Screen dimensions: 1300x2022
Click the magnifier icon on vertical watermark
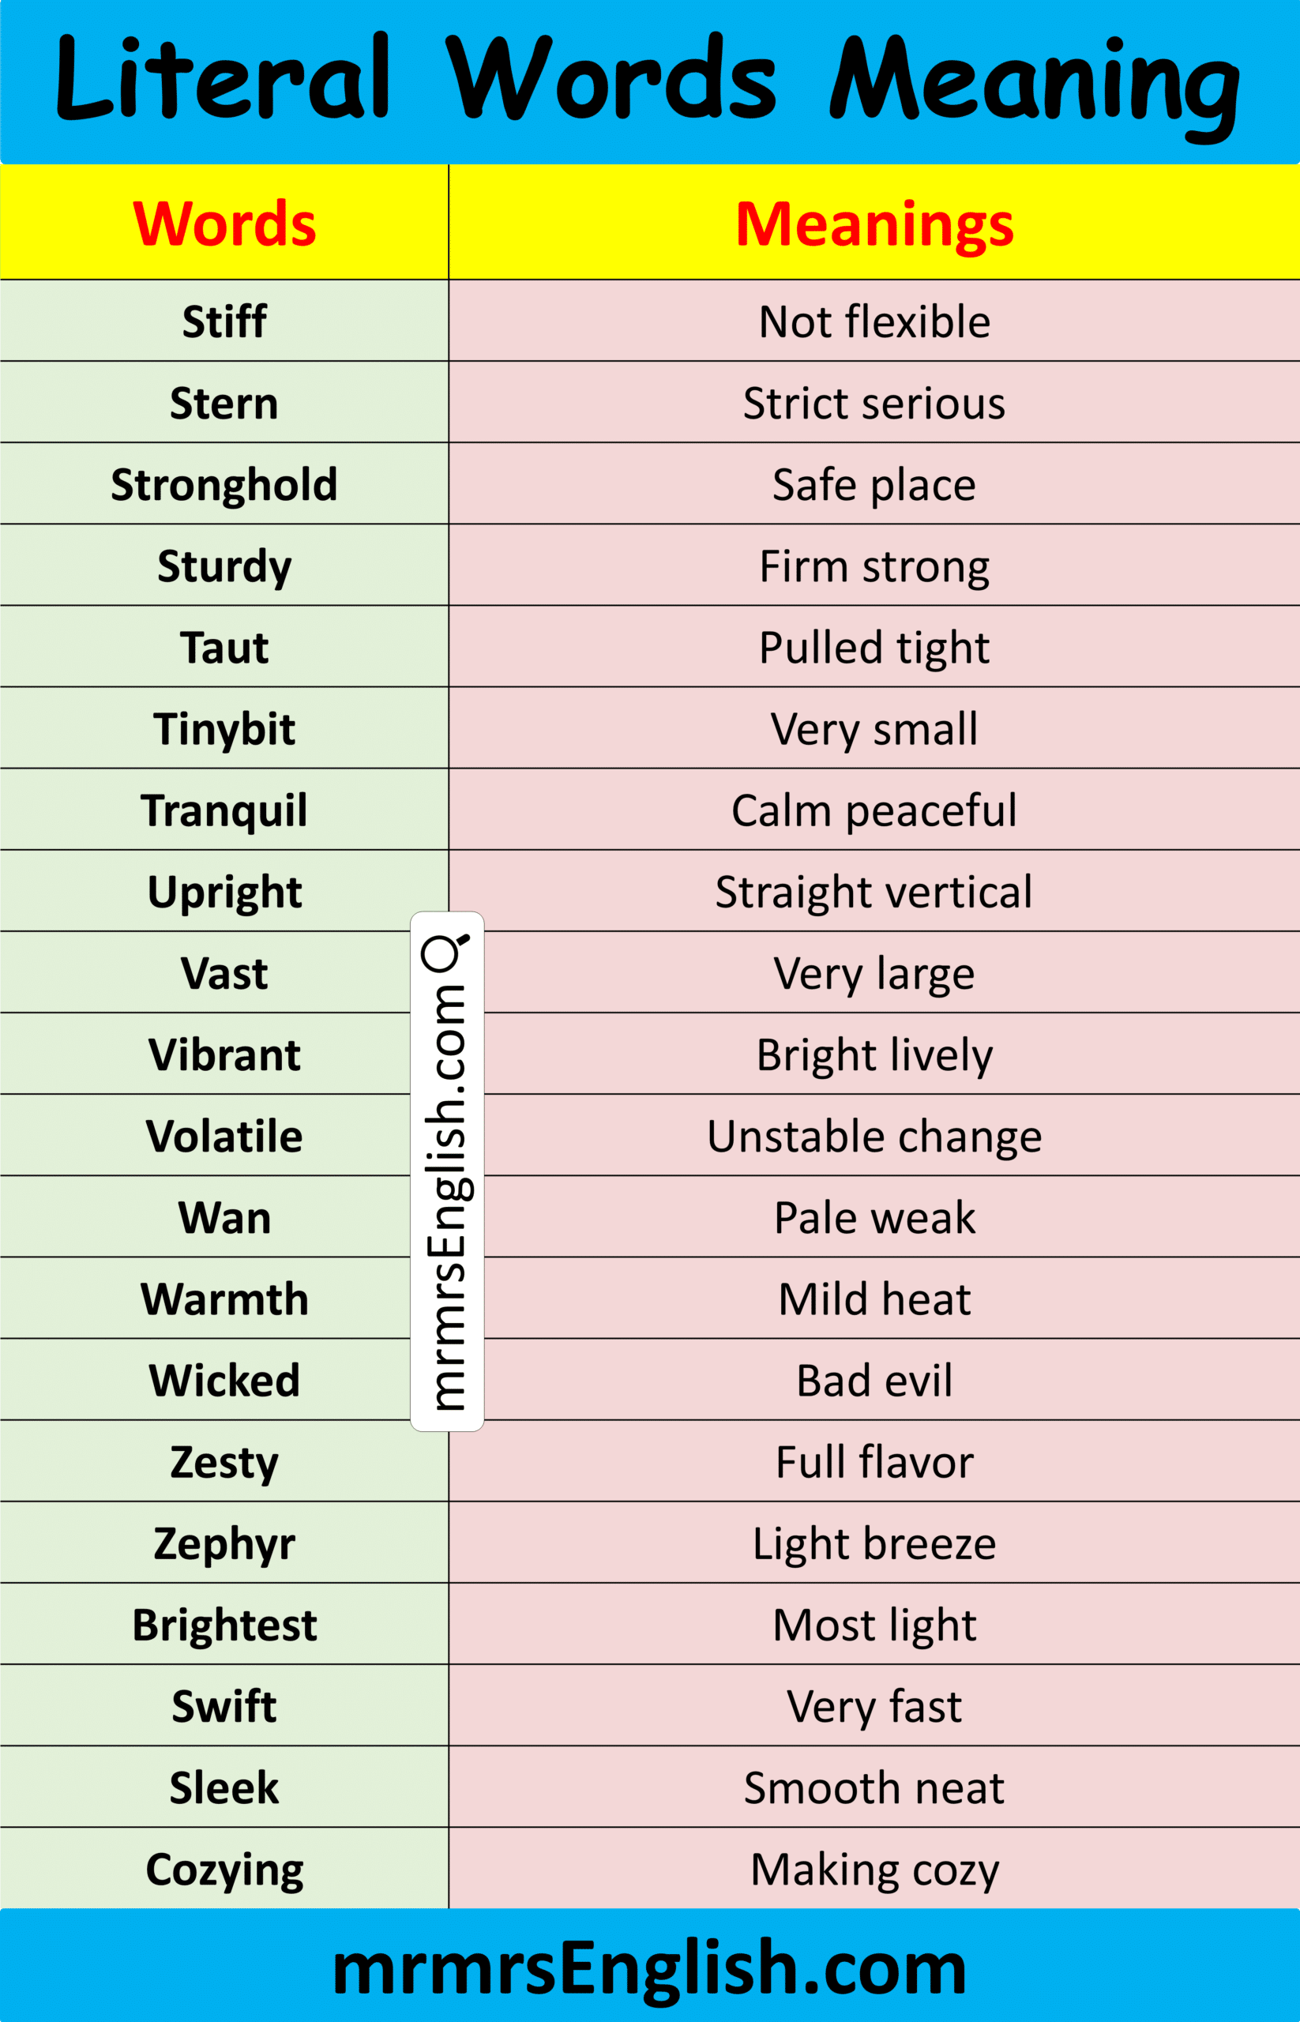[445, 952]
